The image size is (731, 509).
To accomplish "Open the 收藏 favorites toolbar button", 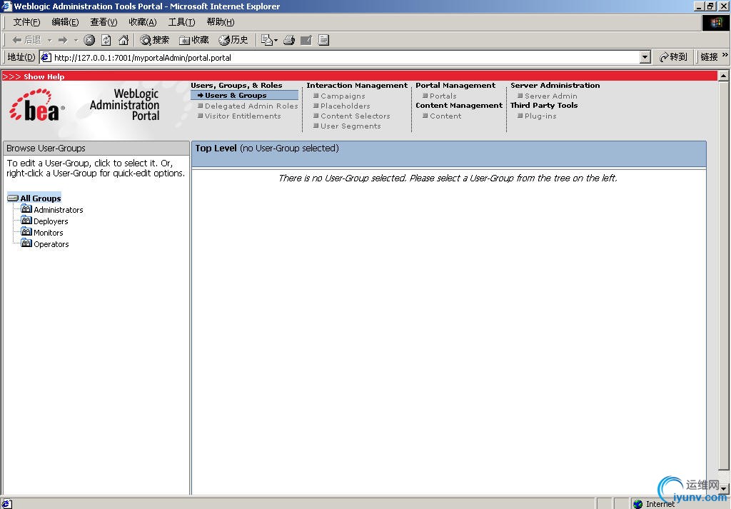I will 194,40.
